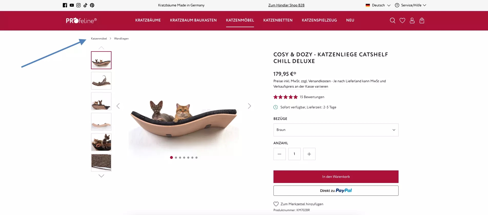Expand the Service/Hilfe menu
Viewport: 488px width, 215px height.
tap(411, 5)
